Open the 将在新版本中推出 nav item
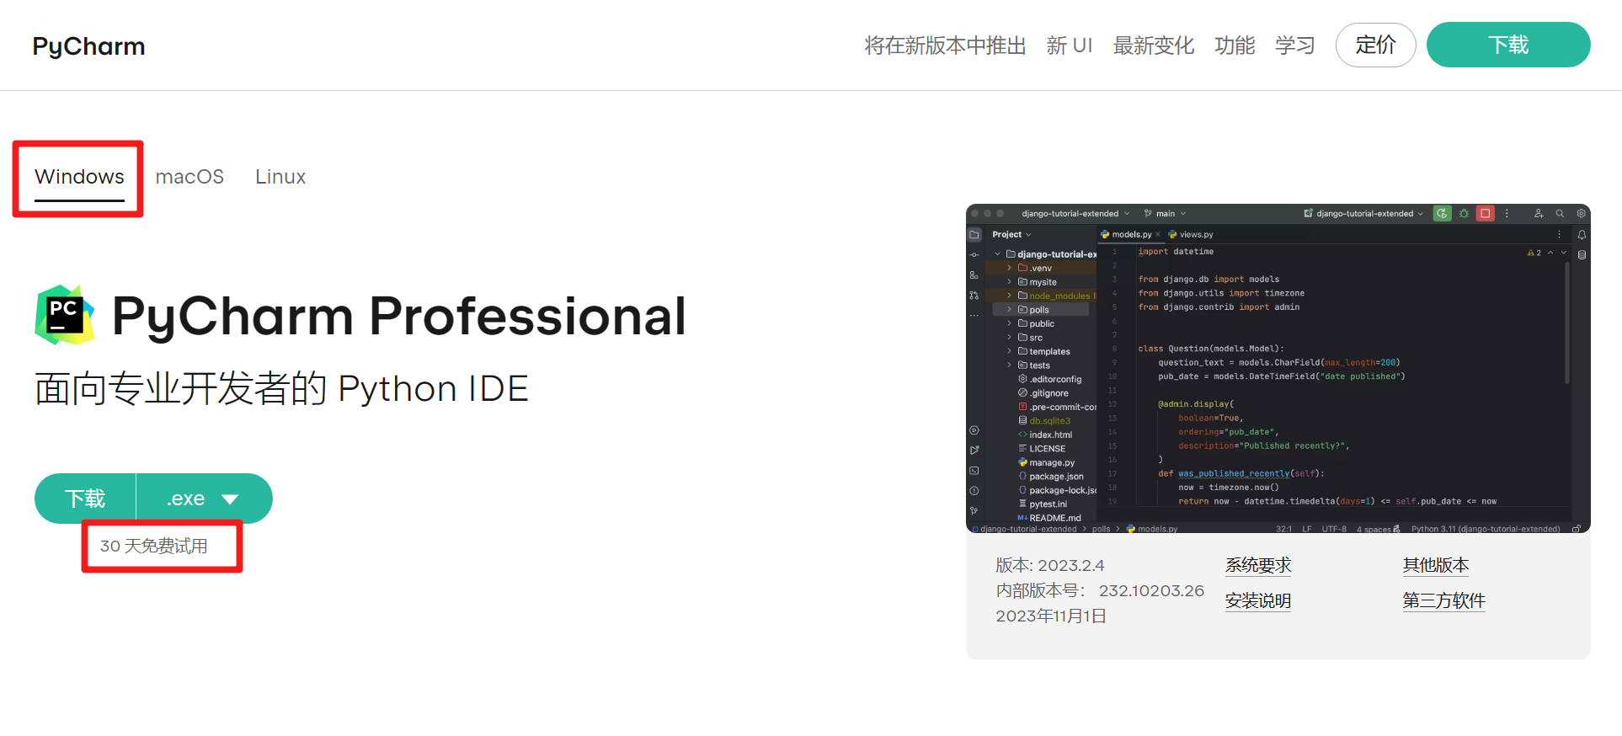 [x=945, y=45]
